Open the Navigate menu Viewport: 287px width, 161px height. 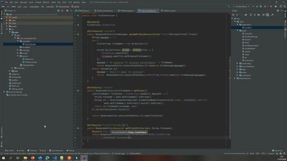click(x=24, y=2)
